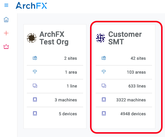Open the pink crown icon in the sidebar
The height and width of the screenshot is (137, 165).
tap(6, 46)
